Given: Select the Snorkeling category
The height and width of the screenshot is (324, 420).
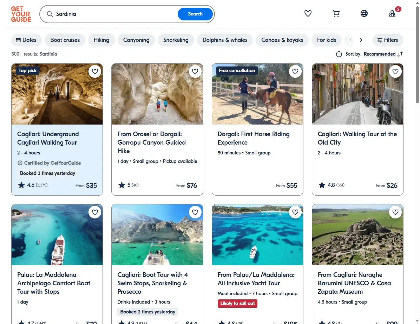Looking at the screenshot, I should (176, 40).
